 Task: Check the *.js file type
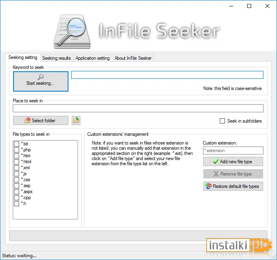coord(17,174)
